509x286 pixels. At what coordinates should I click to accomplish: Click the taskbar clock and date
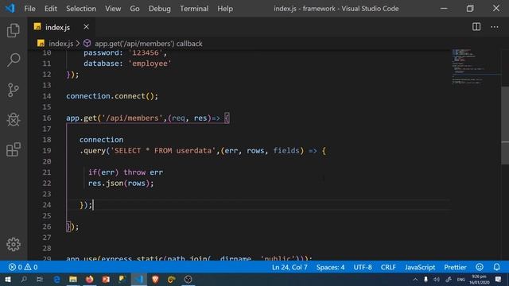tap(479, 279)
